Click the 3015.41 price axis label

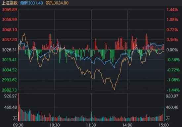[x=9, y=60]
